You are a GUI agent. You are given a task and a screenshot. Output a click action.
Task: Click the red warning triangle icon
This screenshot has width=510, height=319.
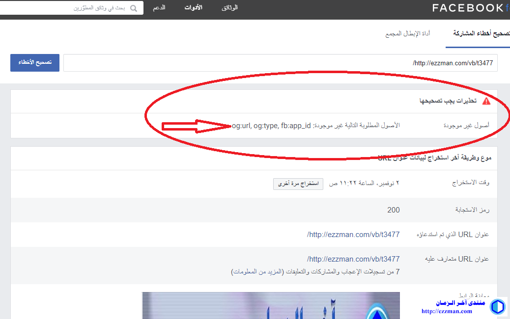486,101
